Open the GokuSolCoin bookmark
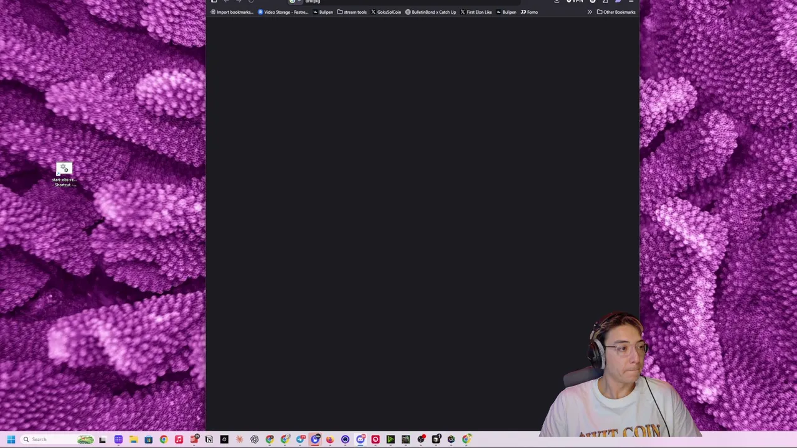 click(386, 12)
